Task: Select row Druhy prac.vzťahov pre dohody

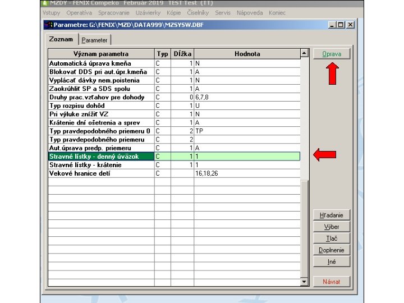Action: tap(174, 98)
